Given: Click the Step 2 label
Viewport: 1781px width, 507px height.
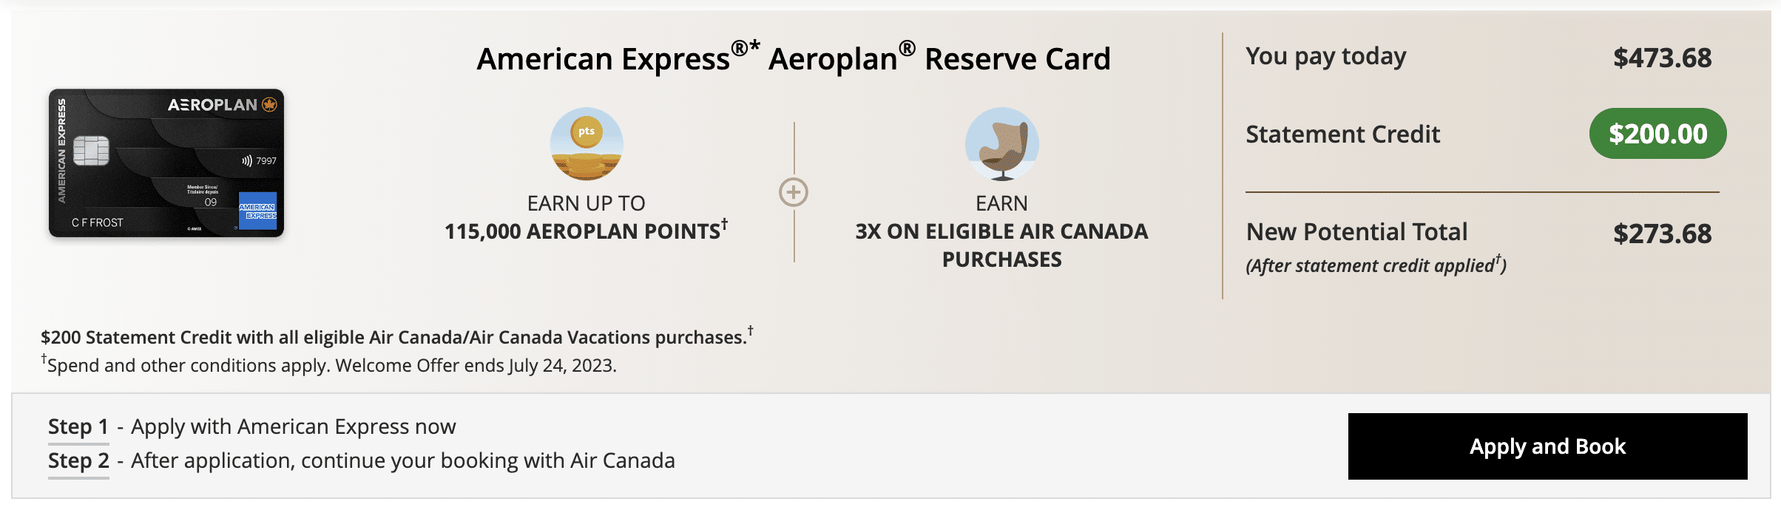Looking at the screenshot, I should point(78,460).
